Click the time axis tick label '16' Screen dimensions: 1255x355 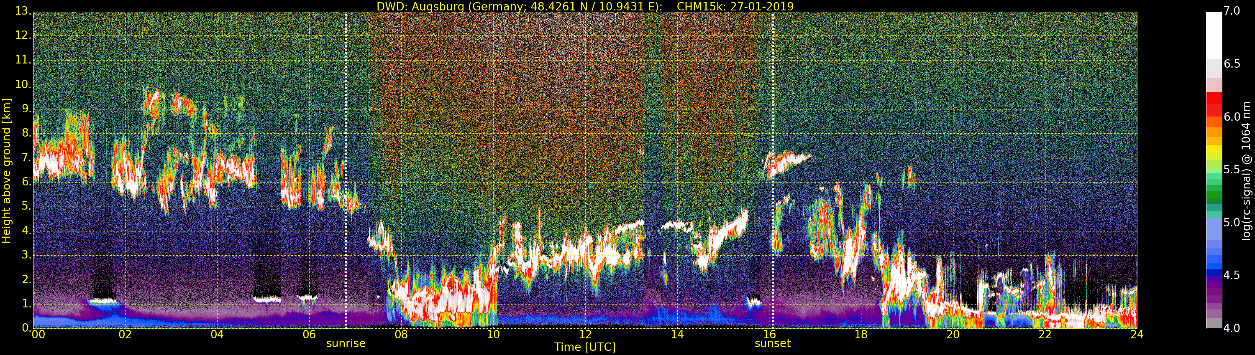pyautogui.click(x=769, y=334)
